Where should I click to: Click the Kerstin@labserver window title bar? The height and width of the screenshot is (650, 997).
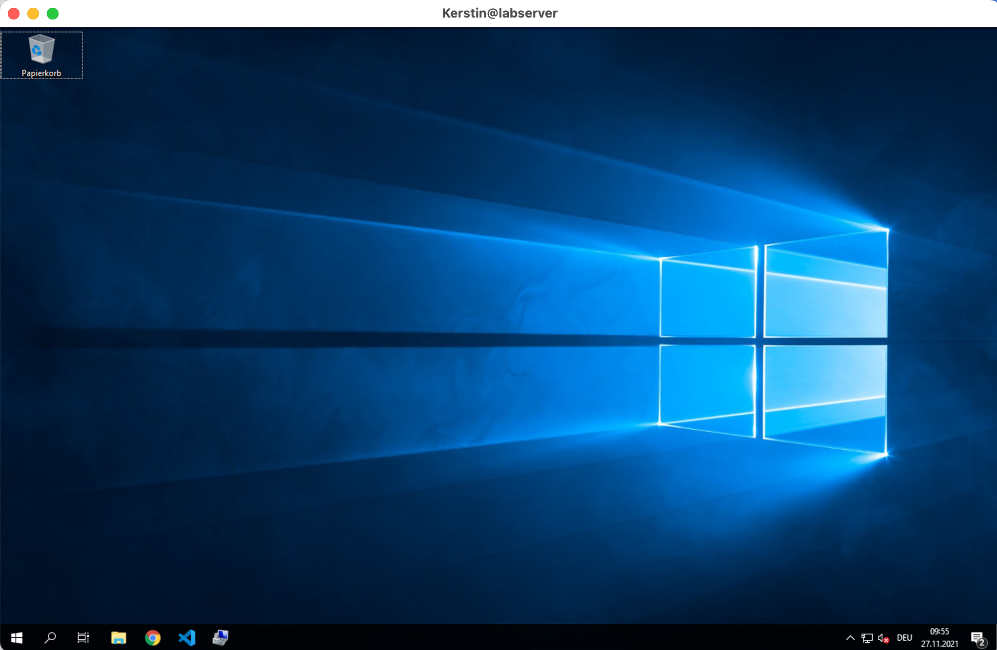tap(499, 14)
